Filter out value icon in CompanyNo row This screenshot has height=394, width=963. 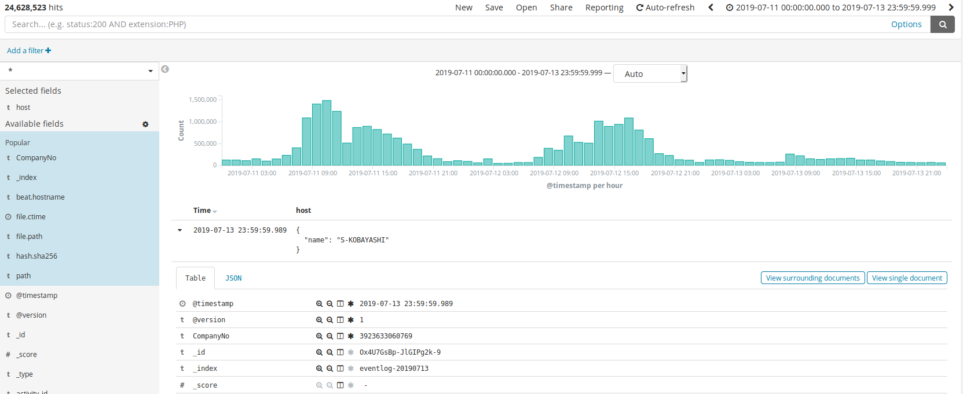pyautogui.click(x=329, y=336)
